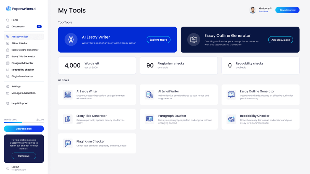Click the AI Essay Writer sidebar icon

pyautogui.click(x=8, y=37)
